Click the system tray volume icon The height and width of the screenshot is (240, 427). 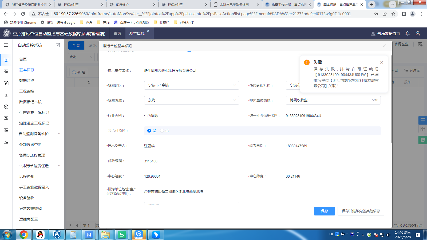click(x=388, y=235)
